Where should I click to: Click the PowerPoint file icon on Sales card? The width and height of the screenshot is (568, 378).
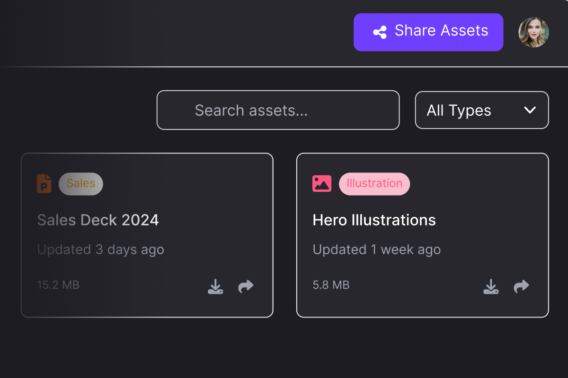[44, 183]
